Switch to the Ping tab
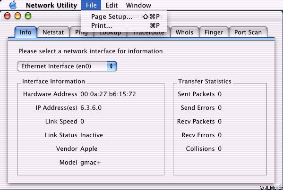The width and height of the screenshot is (283, 190). coord(81,33)
